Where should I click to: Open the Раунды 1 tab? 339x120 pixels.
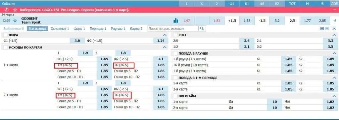[x=118, y=29]
